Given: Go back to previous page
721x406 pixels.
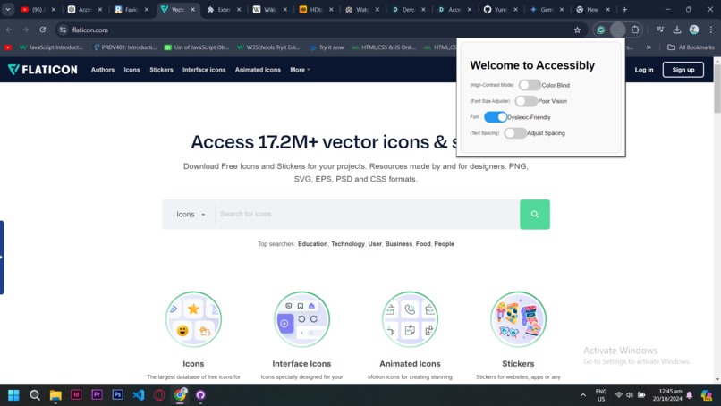Looking at the screenshot, I should [x=9, y=30].
